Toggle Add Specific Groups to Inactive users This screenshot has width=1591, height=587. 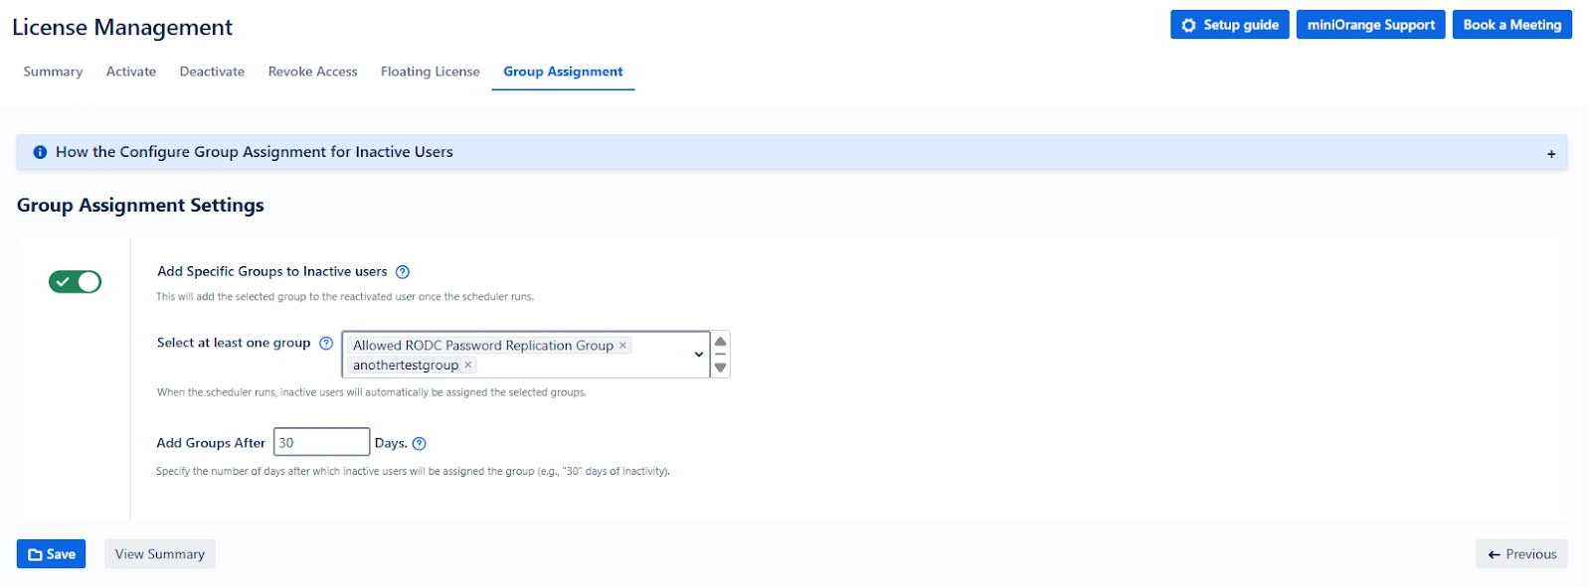(76, 282)
